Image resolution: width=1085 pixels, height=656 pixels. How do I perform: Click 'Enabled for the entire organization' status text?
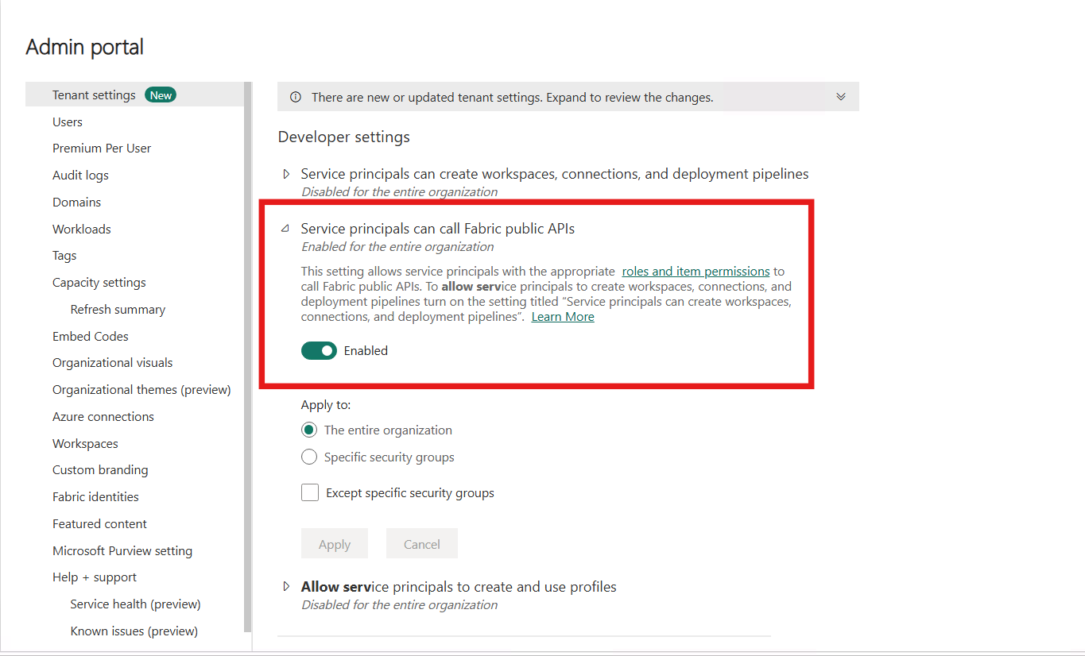point(397,247)
